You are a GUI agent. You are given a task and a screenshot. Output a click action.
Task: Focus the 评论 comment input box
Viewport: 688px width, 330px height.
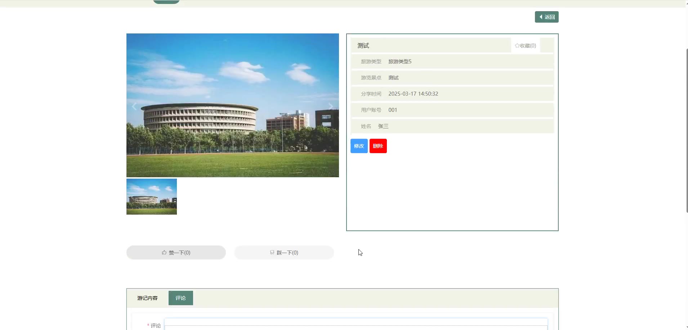point(356,324)
